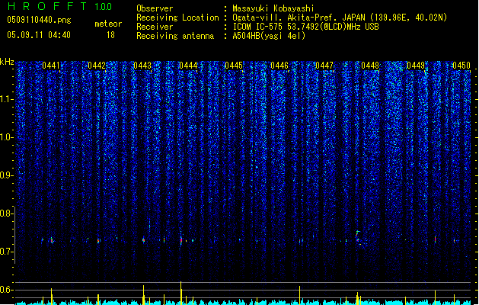
Task: Click the Receiving antenna label
Action: tap(175, 36)
